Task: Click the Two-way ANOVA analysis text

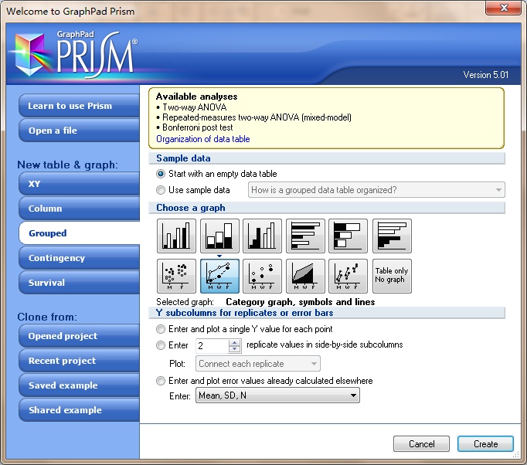Action: tap(195, 107)
